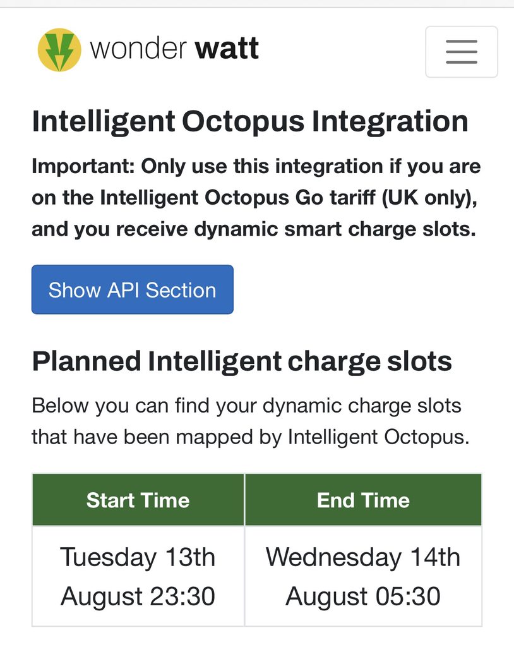Click the Planned Intelligent charge slots heading

point(242,361)
